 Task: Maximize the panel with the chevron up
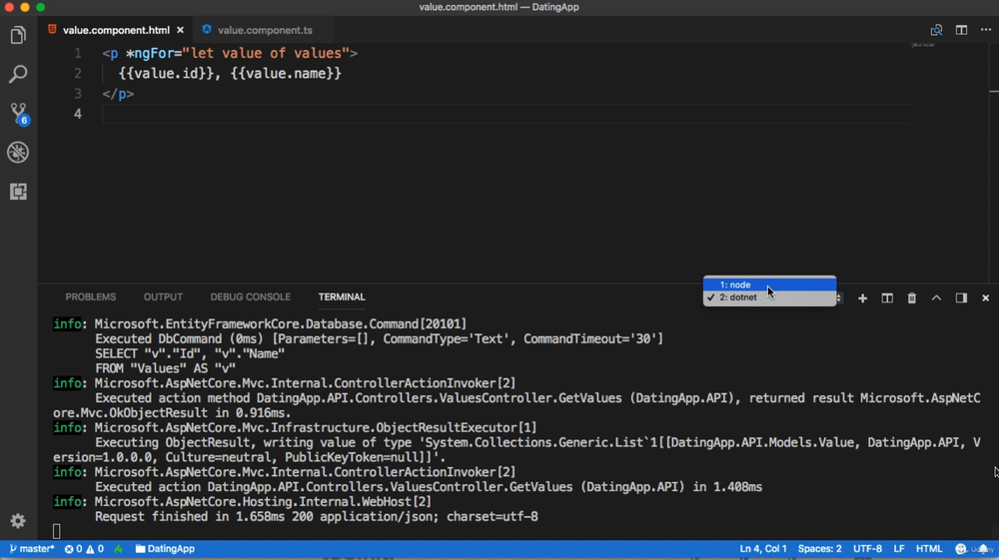[936, 297]
